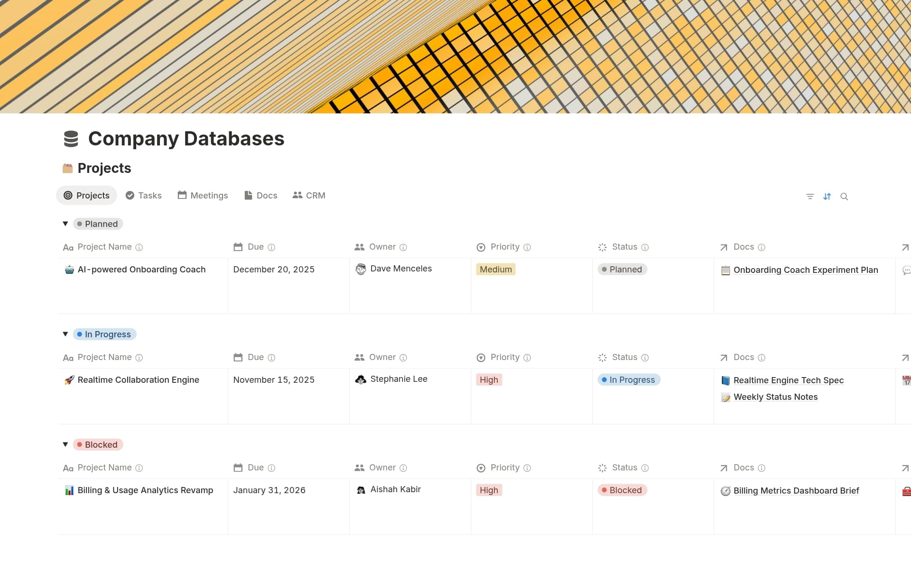
Task: Collapse the Blocked group triangle
Action: click(65, 444)
